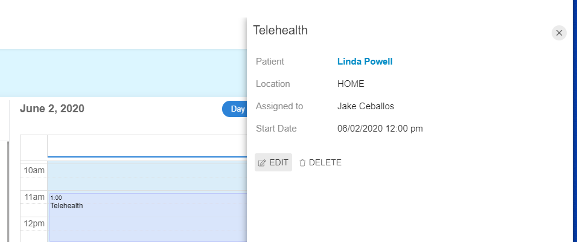Select the Telehealth event on the calendar

pos(147,217)
